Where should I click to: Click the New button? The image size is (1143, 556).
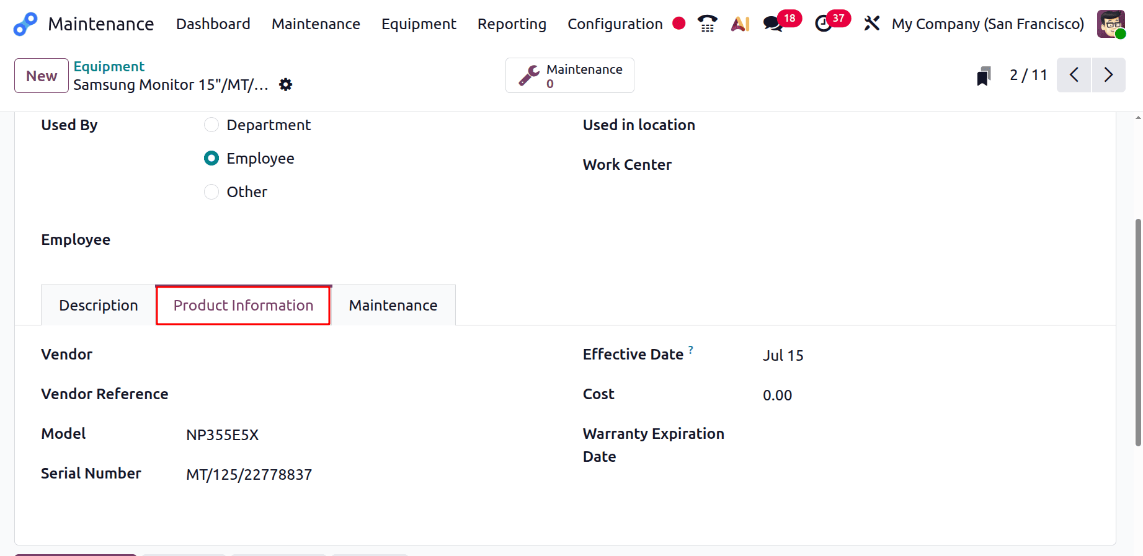(x=42, y=76)
